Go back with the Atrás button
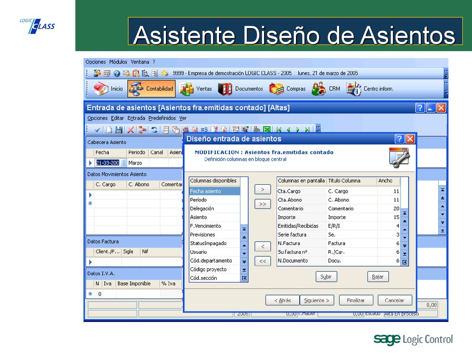472x354 pixels. tap(283, 300)
